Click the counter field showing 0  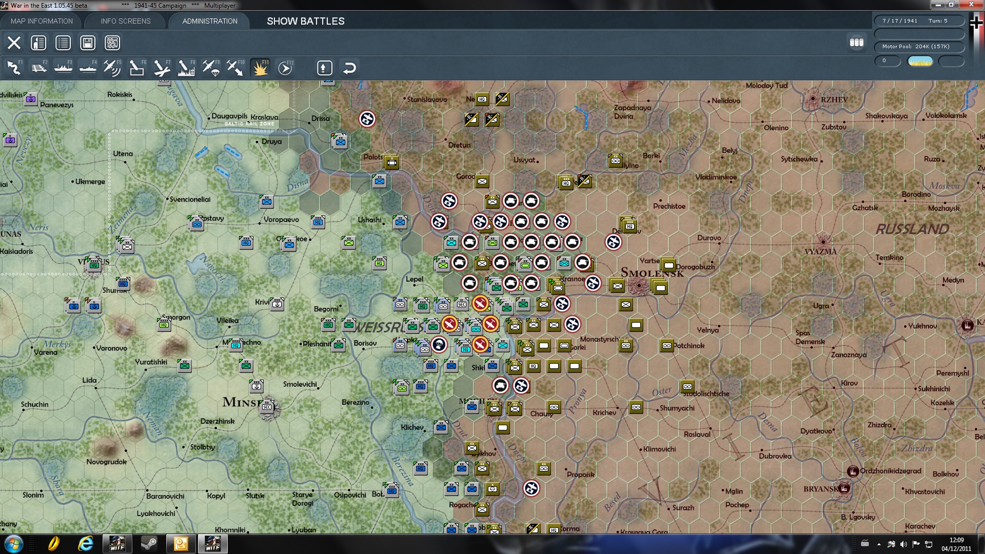point(888,61)
